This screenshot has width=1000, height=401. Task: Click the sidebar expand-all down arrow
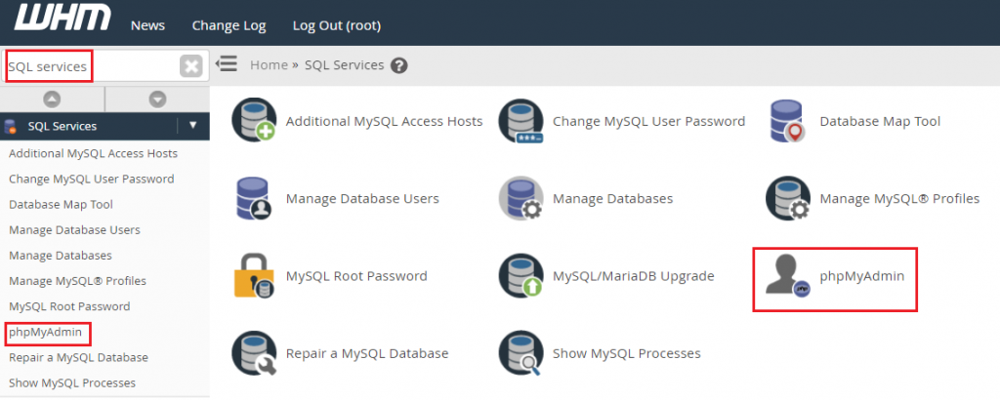tap(157, 99)
